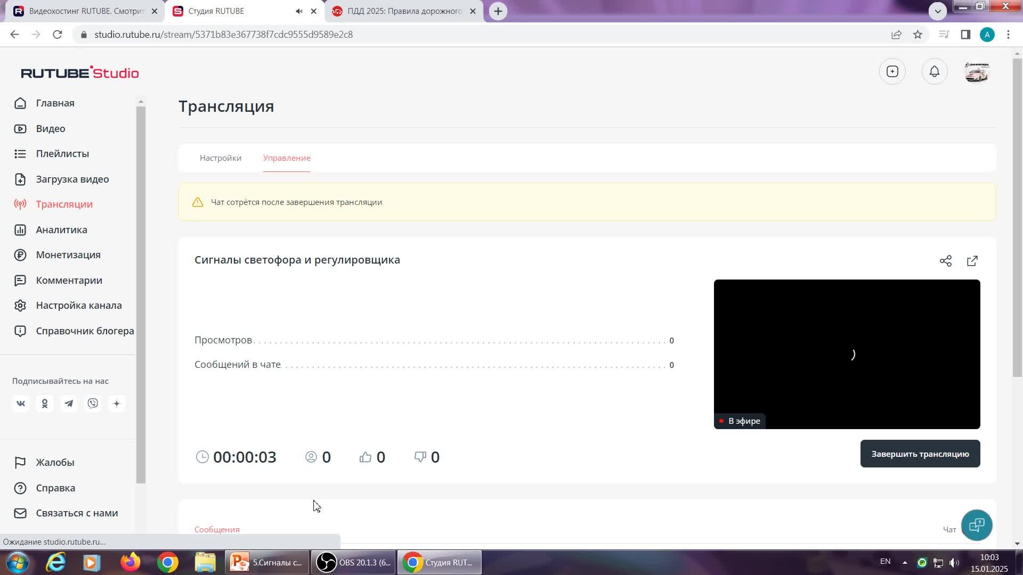This screenshot has height=575, width=1023.
Task: Open the support chat floating button
Action: (x=976, y=525)
